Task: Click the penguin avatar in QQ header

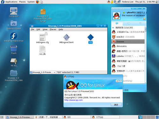Action: tap(116, 16)
